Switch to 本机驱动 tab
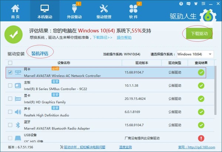The height and width of the screenshot is (152, 222). (x=45, y=11)
